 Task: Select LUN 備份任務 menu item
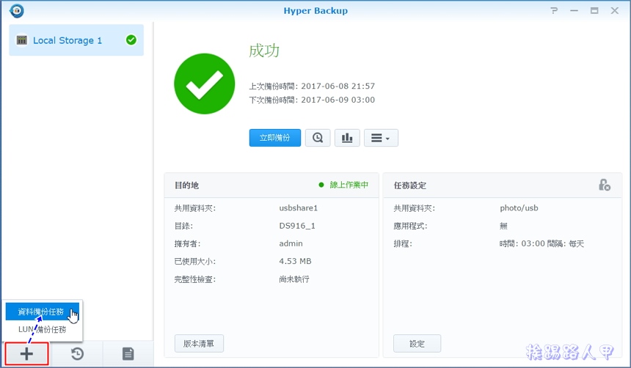(42, 329)
